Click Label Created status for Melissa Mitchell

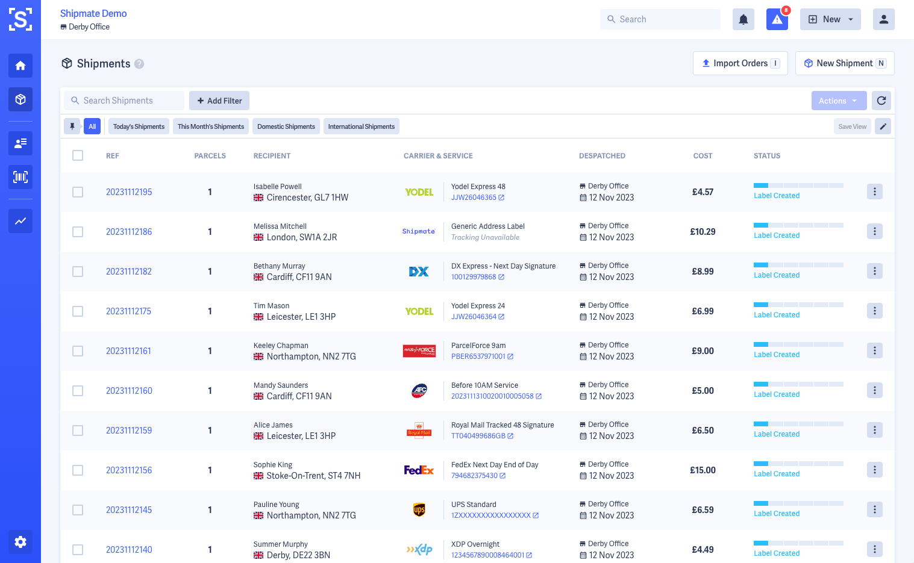point(777,235)
